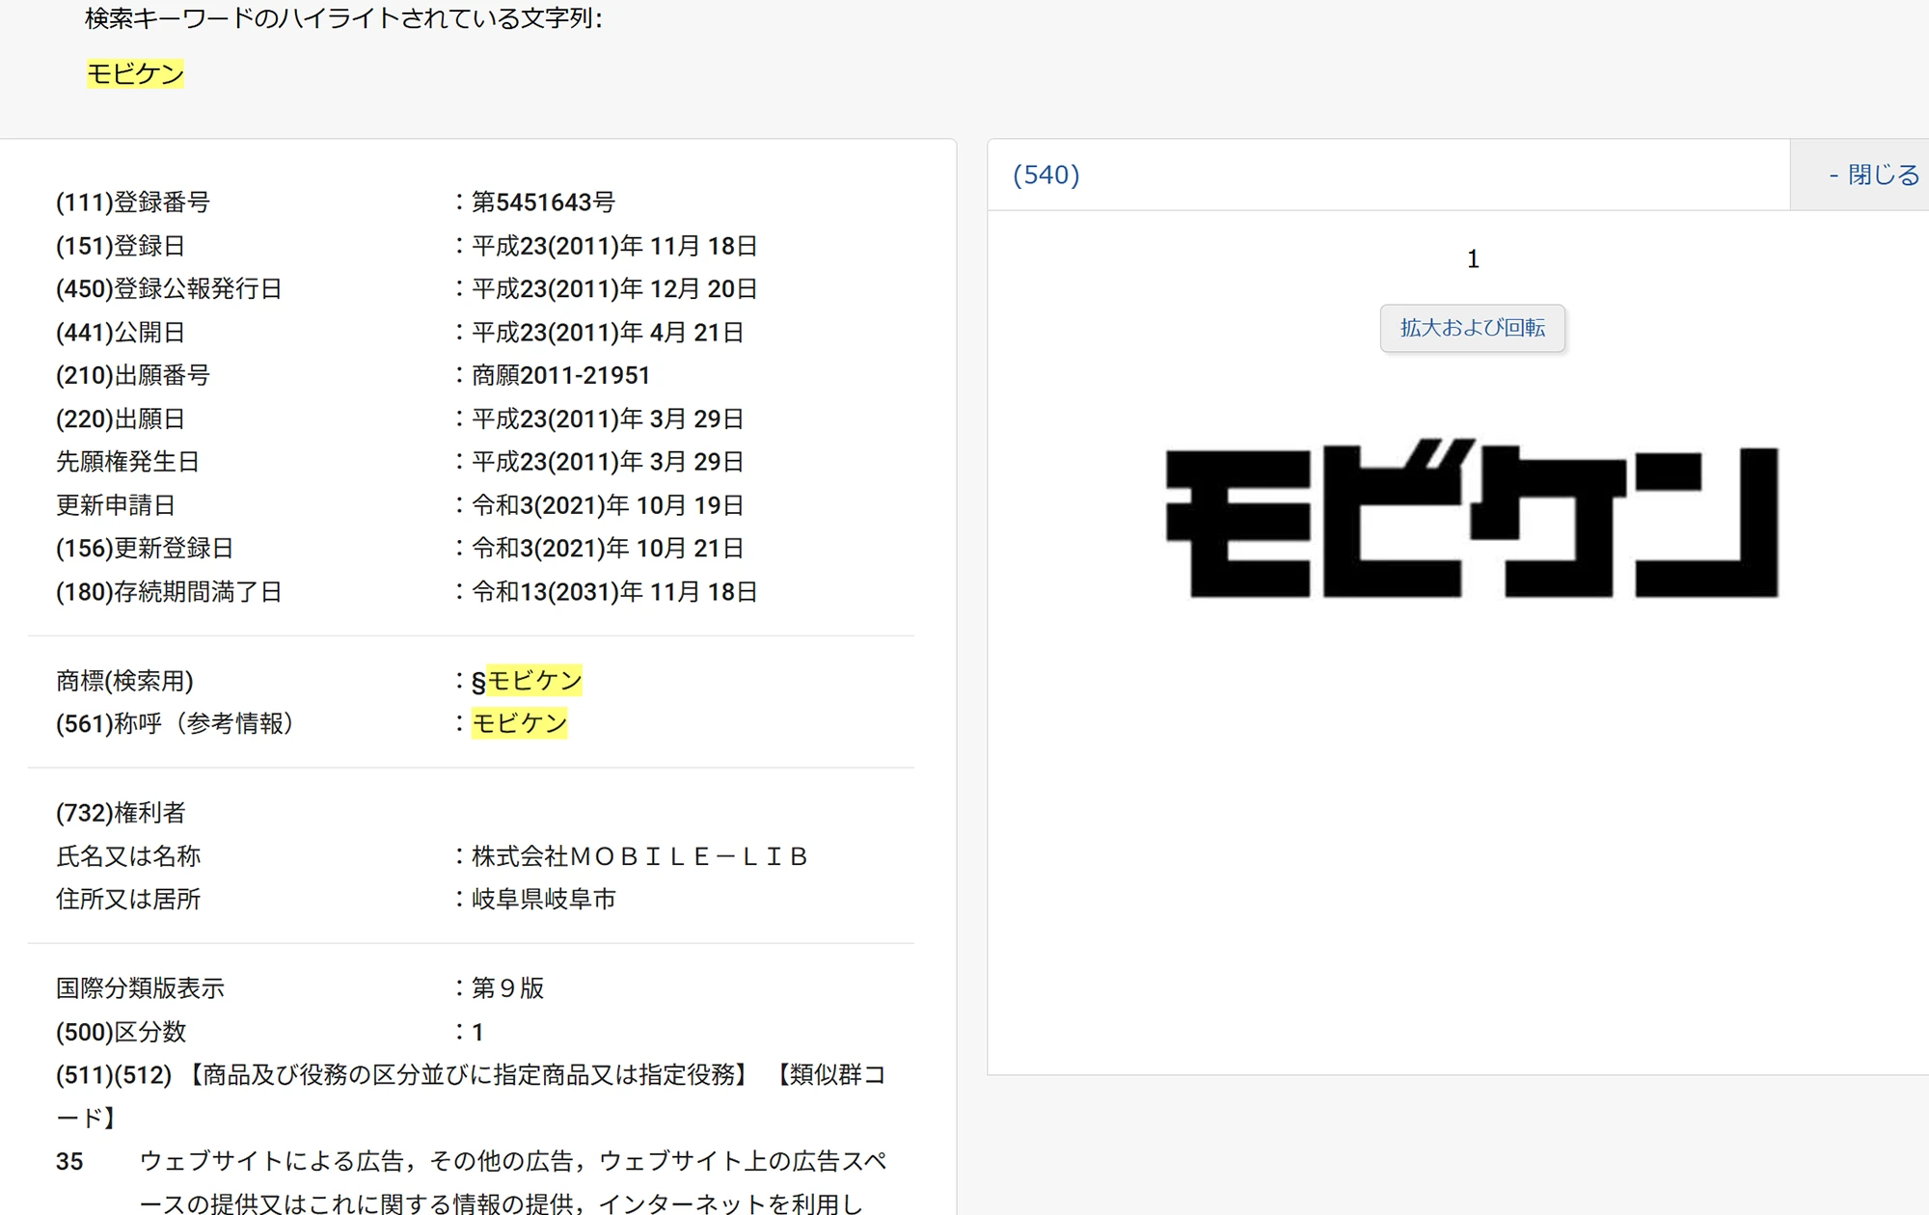Screen dimensions: 1929x1215
Task: Click renewal request date 令和3(2021)年 10月 19日
Action: (x=608, y=505)
